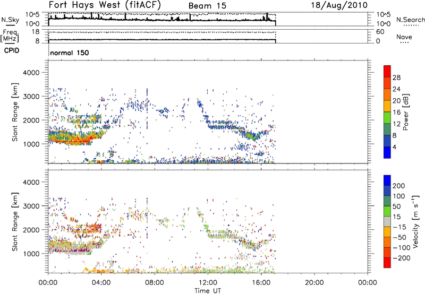Image resolution: width=425 pixels, height=294 pixels.
Task: Click the 'Fort Hays West (fitACF)' title
Action: 105,5
